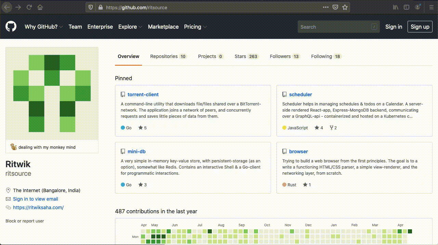
Task: Click the browser forward arrow
Action: click(x=18, y=7)
